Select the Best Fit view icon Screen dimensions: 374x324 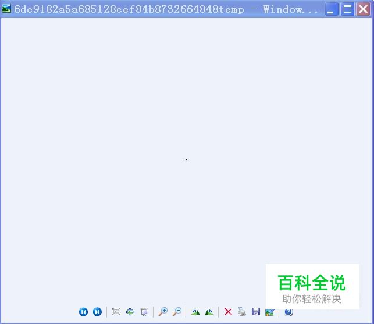[116, 312]
